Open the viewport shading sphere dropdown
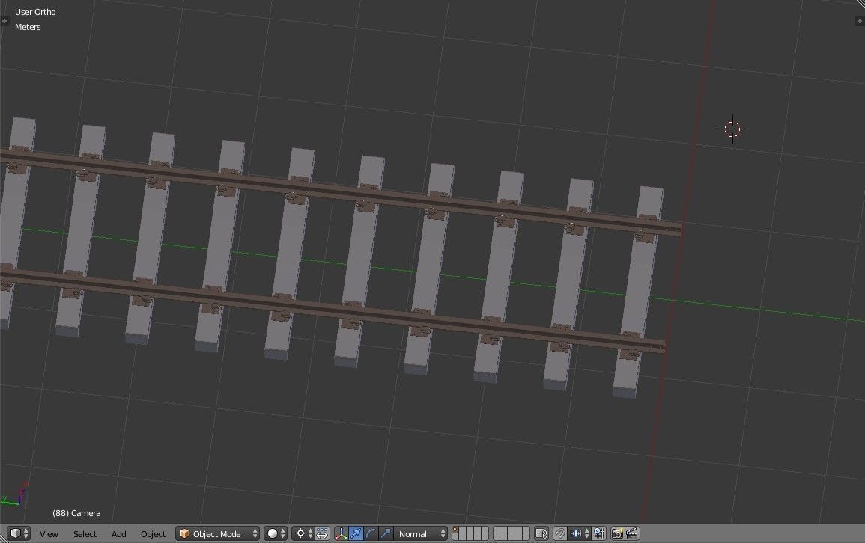Viewport: 865px width, 543px height. click(x=276, y=533)
